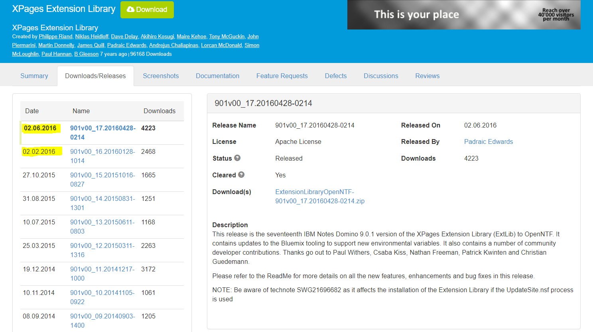This screenshot has width=593, height=332.
Task: View the Reviews tab
Action: tap(428, 76)
